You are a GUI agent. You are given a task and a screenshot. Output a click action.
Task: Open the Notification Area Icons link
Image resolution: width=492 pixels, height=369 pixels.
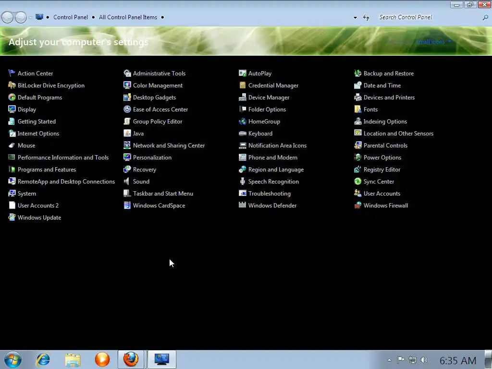click(x=277, y=145)
